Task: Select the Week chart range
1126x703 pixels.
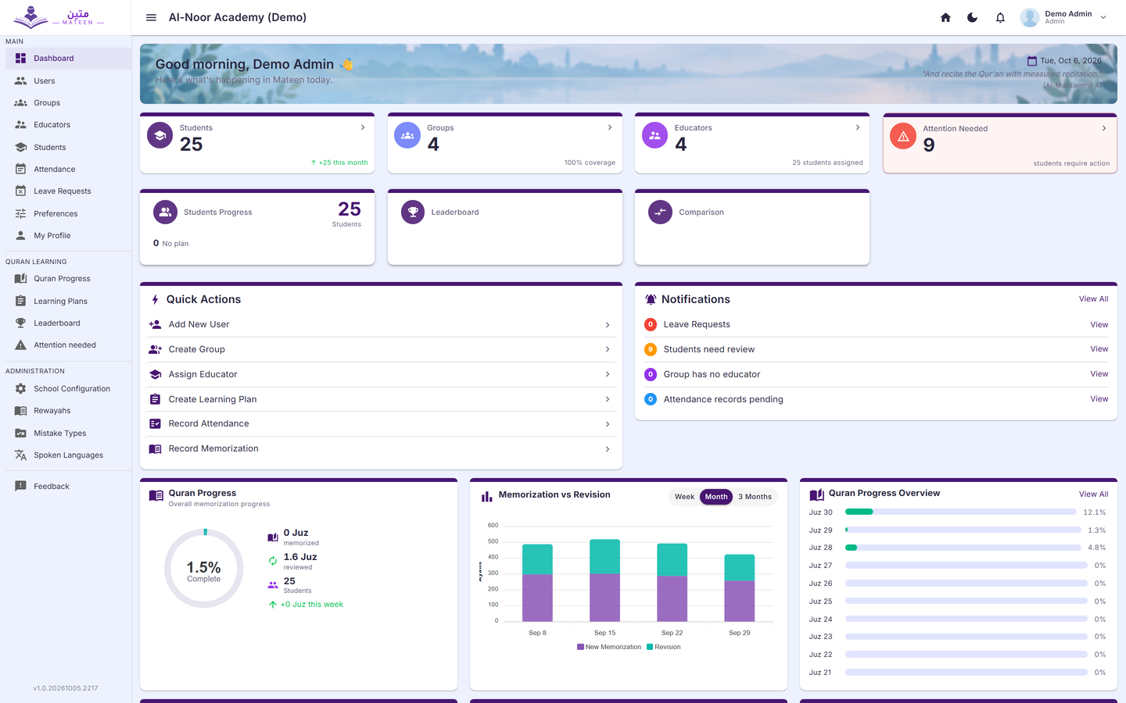Action: (684, 497)
